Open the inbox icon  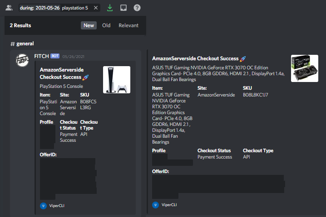pyautogui.click(x=123, y=8)
